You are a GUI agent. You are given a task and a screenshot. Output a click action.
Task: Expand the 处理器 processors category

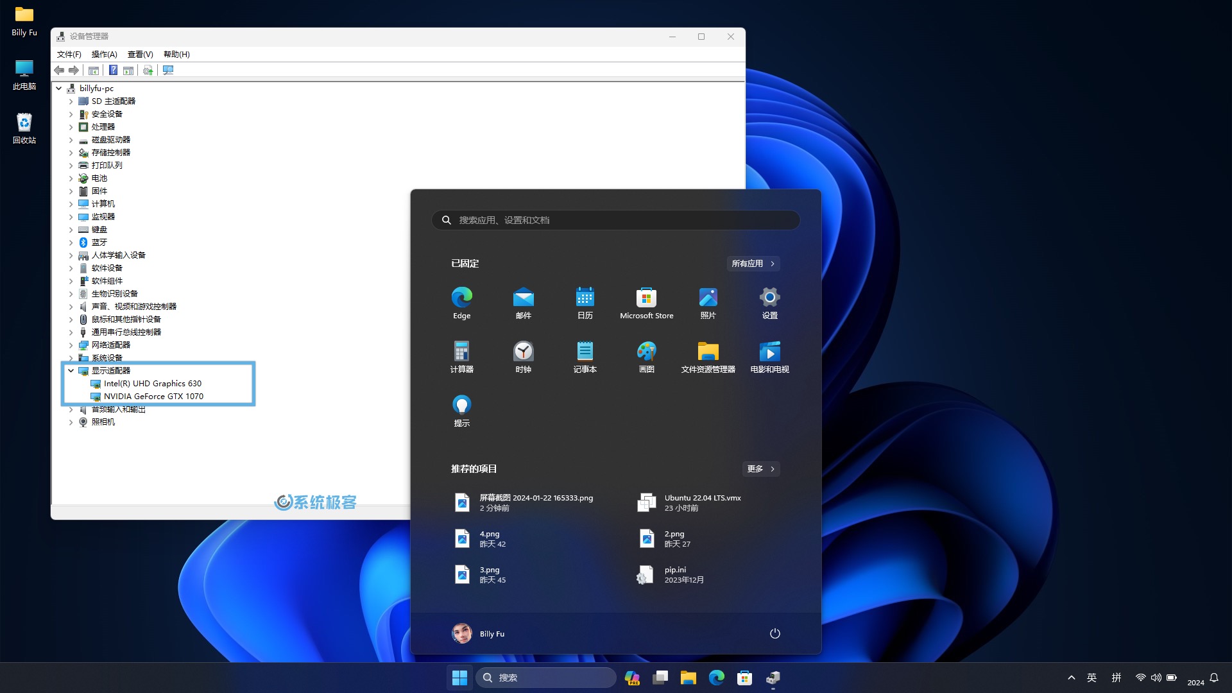click(x=71, y=127)
